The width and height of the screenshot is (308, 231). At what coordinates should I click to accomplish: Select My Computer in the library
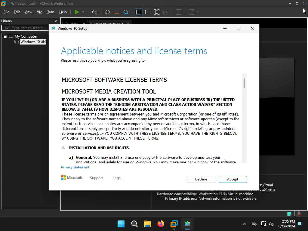tap(26, 36)
